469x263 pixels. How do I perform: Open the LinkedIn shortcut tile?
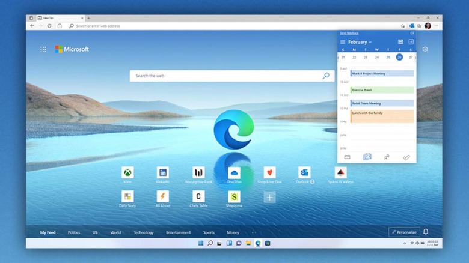coord(163,173)
